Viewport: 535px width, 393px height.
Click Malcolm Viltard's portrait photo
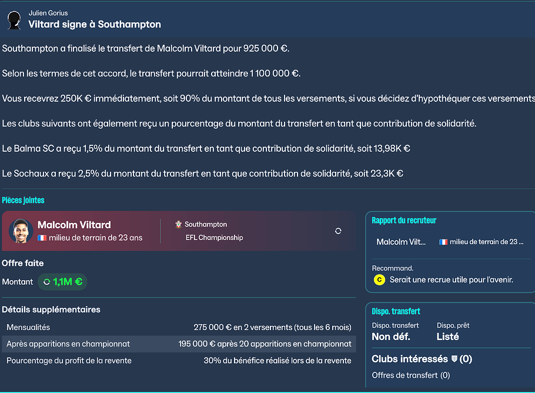coord(21,231)
